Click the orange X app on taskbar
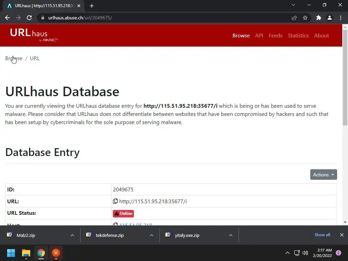This screenshot has width=348, height=261. click(56, 253)
